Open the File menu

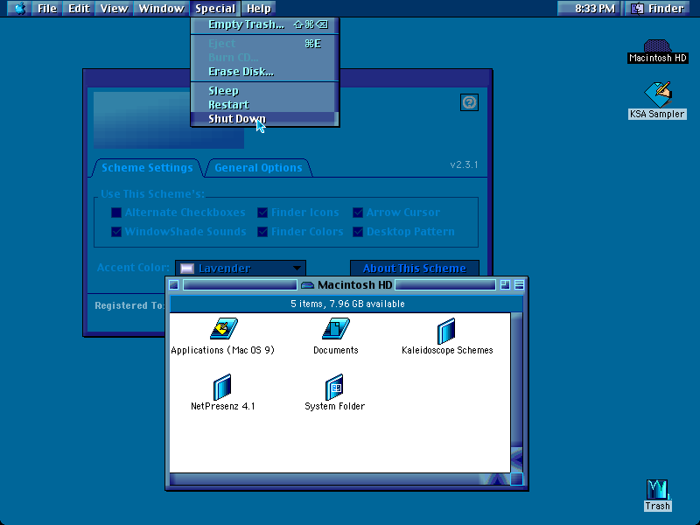click(47, 8)
